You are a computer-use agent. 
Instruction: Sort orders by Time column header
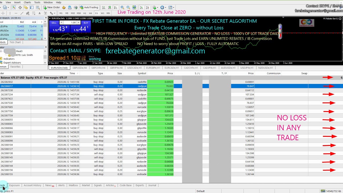coord(72,73)
